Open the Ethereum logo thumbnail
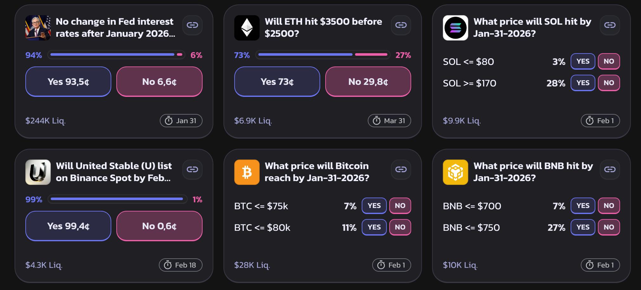Viewport: 641px width, 290px height. coord(247,28)
